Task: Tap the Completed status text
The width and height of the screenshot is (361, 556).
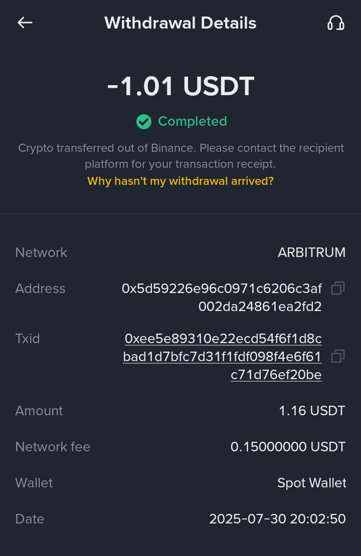Action: click(x=193, y=121)
